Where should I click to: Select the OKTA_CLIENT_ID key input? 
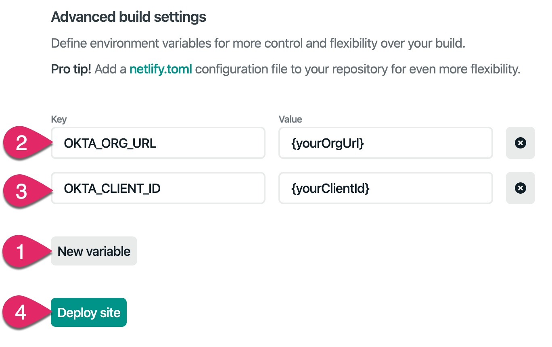tap(158, 188)
